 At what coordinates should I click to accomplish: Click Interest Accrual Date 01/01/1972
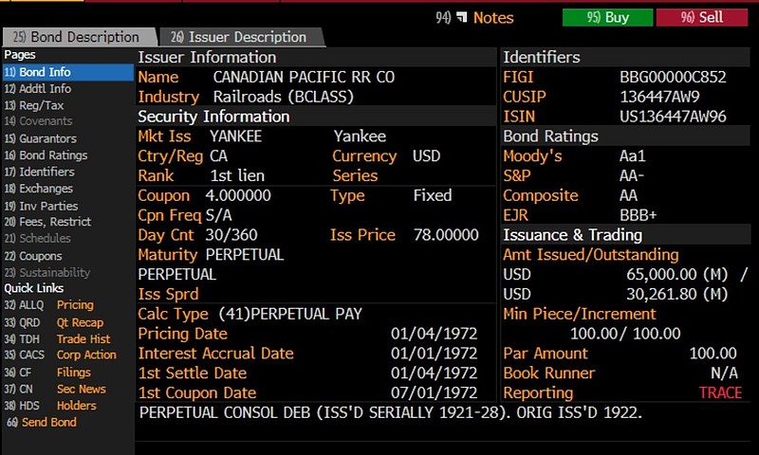point(434,354)
